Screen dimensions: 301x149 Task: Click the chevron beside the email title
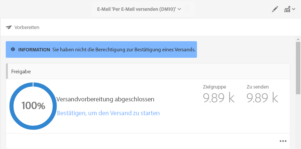click(179, 9)
